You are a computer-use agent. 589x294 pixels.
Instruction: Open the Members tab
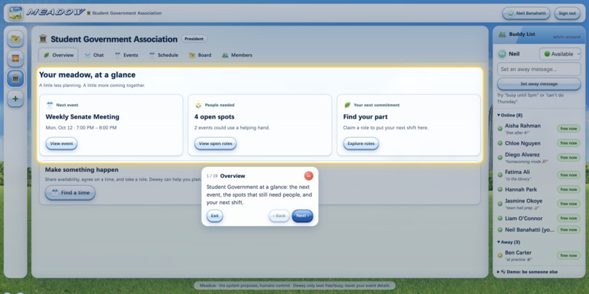(x=237, y=55)
